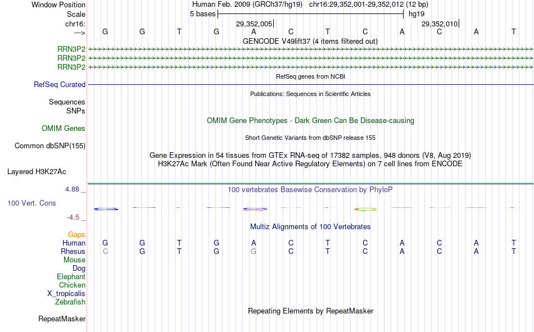Select the Elephant alignment row label
The image size is (534, 332).
tap(71, 276)
